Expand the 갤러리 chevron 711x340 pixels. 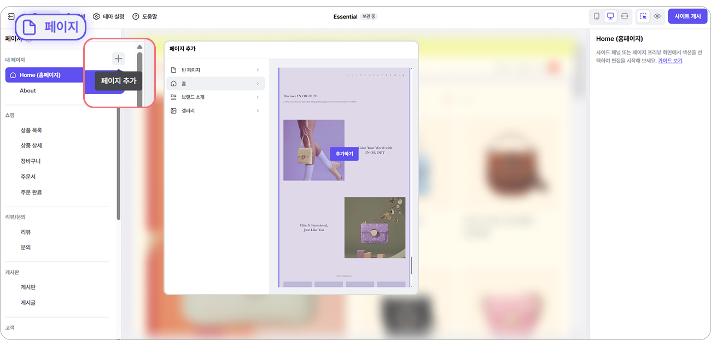pos(258,110)
